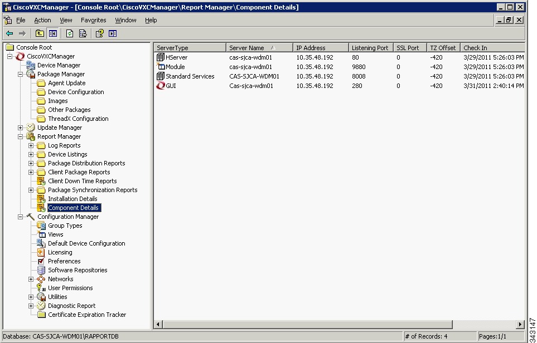Expand the Log Reports folder

tap(31, 145)
